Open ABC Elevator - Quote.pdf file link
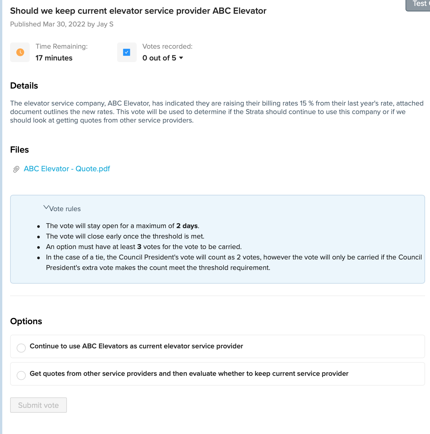 click(x=67, y=169)
